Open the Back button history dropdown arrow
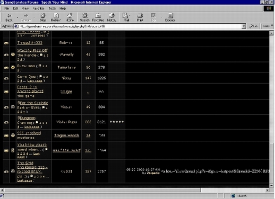This screenshot has width=275, height=199. click(18, 17)
